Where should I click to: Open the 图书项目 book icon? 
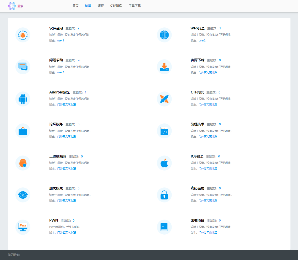[x=164, y=227]
